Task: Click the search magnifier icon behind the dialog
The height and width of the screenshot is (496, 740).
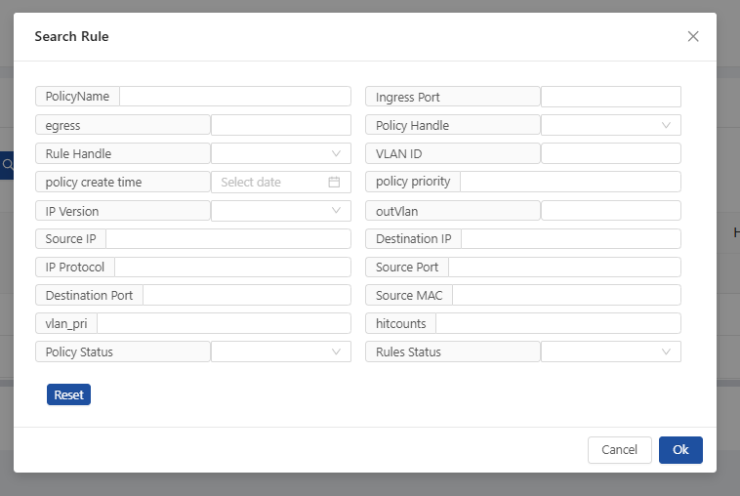Action: point(7,165)
